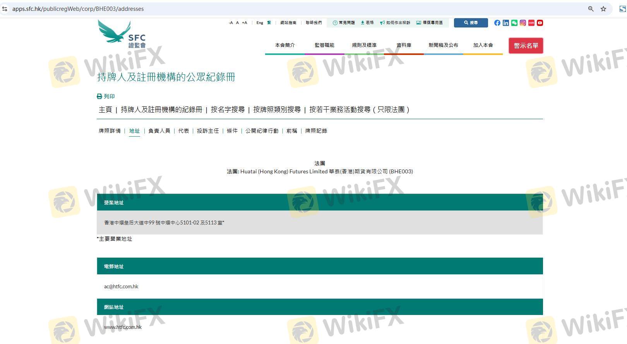627x344 pixels.
Task: Open 常見問題 FAQ link
Action: pyautogui.click(x=344, y=23)
